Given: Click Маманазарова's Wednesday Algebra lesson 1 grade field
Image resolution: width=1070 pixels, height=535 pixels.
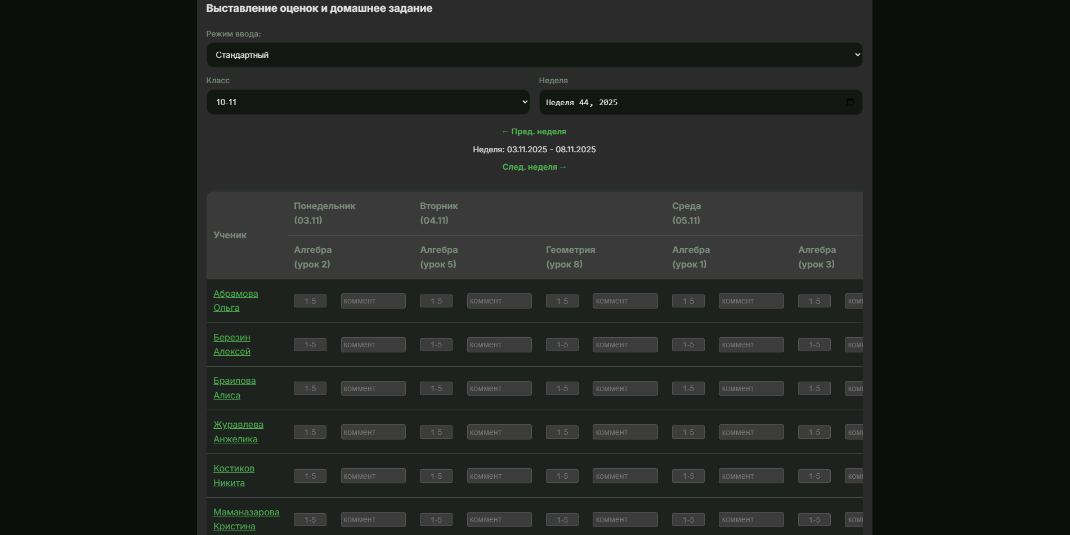Looking at the screenshot, I should (688, 520).
